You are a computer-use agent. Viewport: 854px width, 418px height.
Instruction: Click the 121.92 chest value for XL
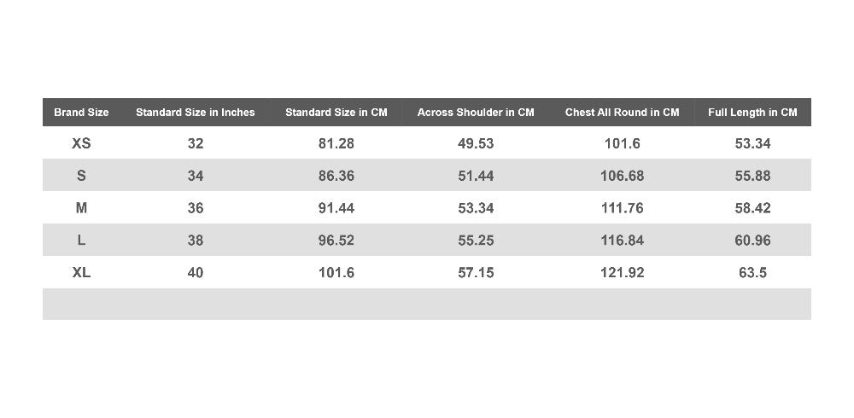622,272
